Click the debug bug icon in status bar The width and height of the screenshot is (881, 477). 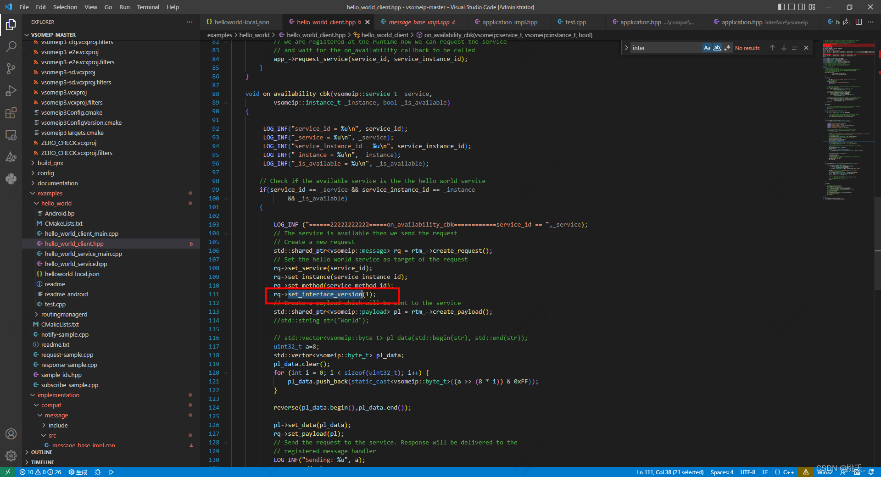98,472
